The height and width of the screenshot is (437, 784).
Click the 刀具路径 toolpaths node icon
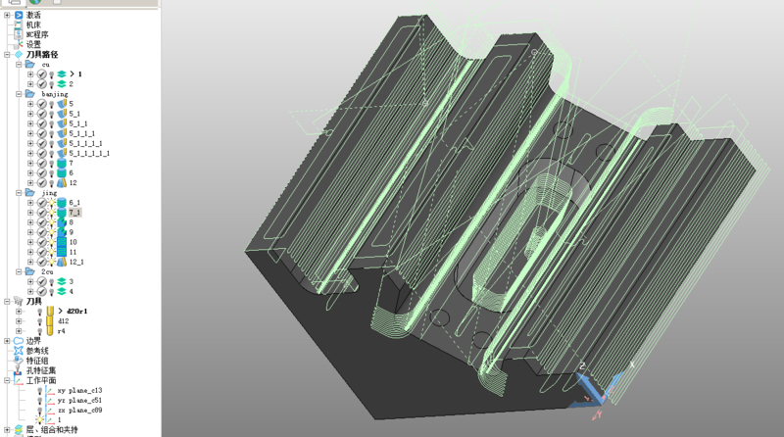[x=19, y=54]
